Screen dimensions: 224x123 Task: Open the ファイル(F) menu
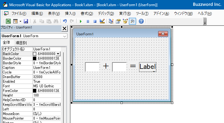pyautogui.click(x=19, y=14)
